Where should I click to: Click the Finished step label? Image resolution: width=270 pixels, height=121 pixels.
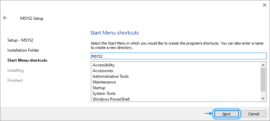[x=14, y=80]
